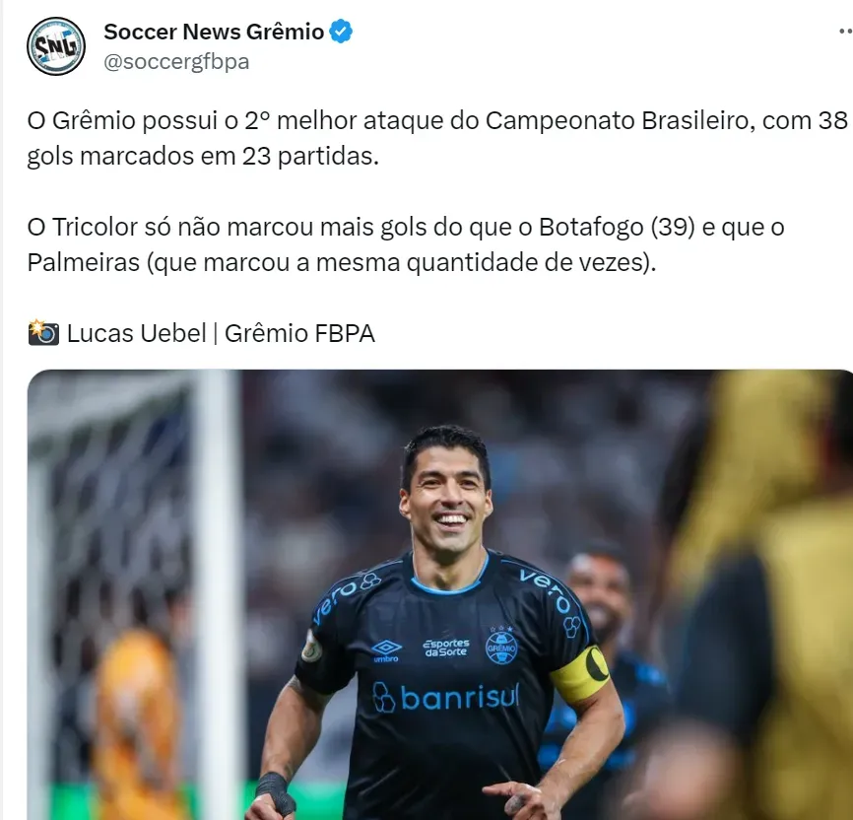853x820 pixels.
Task: Click the word Botafogo in tweet
Action: point(591,227)
